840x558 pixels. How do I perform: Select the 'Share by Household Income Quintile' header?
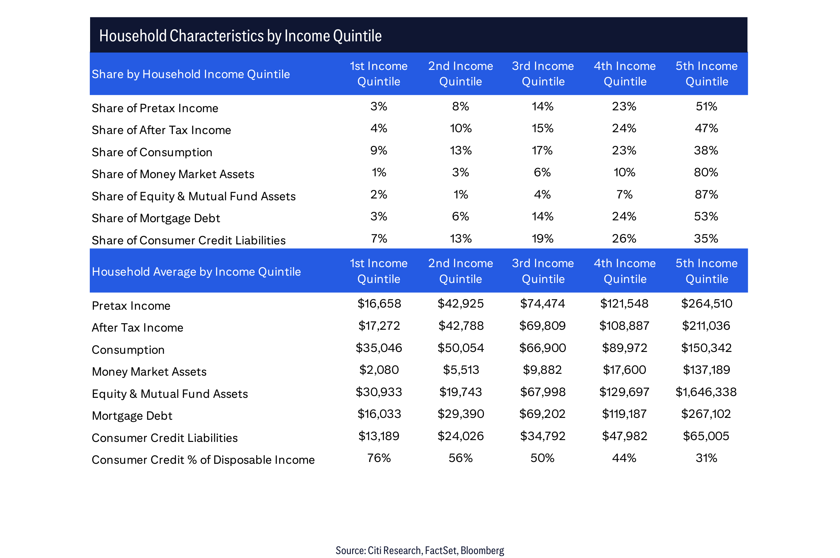click(x=191, y=74)
